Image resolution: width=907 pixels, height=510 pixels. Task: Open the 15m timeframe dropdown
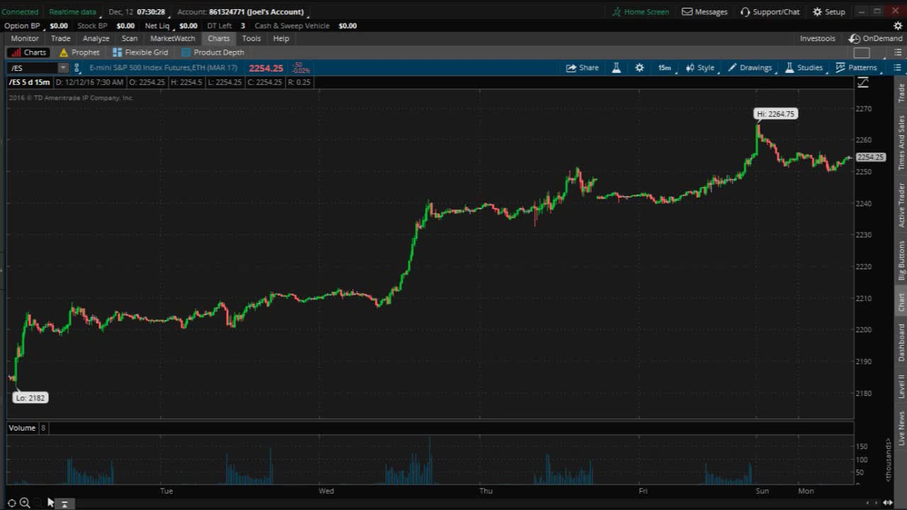[x=664, y=68]
